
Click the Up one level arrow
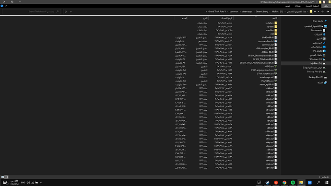[x=315, y=12]
